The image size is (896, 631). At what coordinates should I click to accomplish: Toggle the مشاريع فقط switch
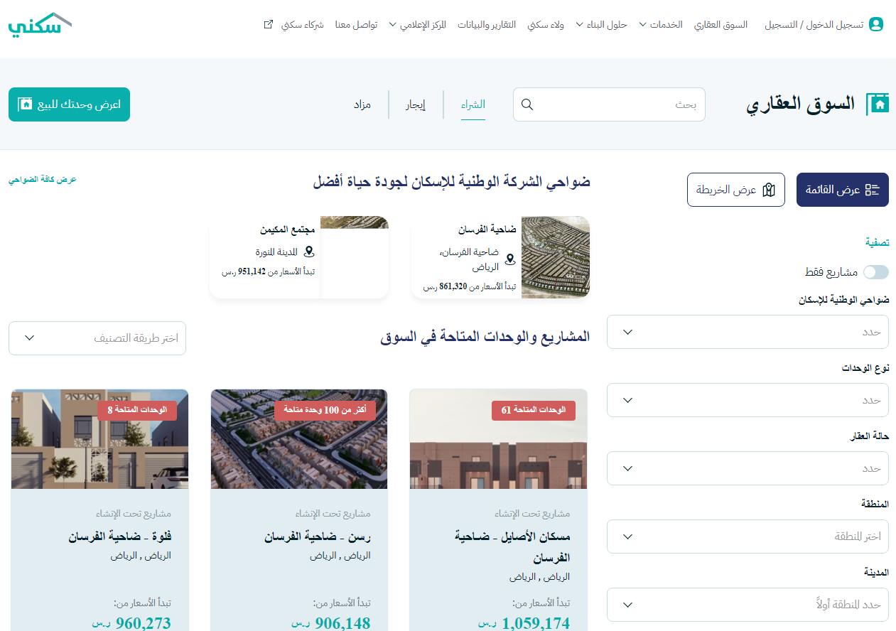tap(875, 272)
